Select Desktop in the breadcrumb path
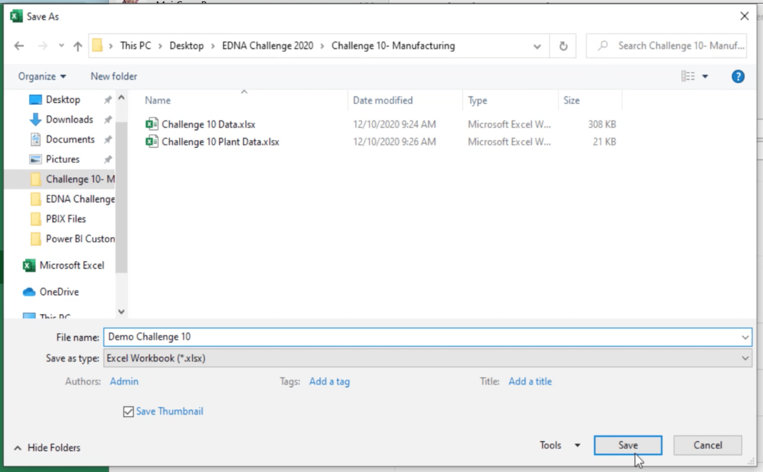The width and height of the screenshot is (763, 472). click(187, 45)
